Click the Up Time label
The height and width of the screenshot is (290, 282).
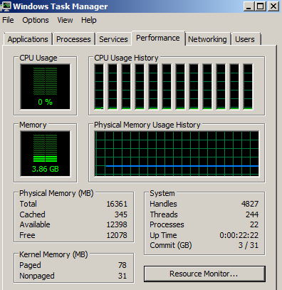163,235
